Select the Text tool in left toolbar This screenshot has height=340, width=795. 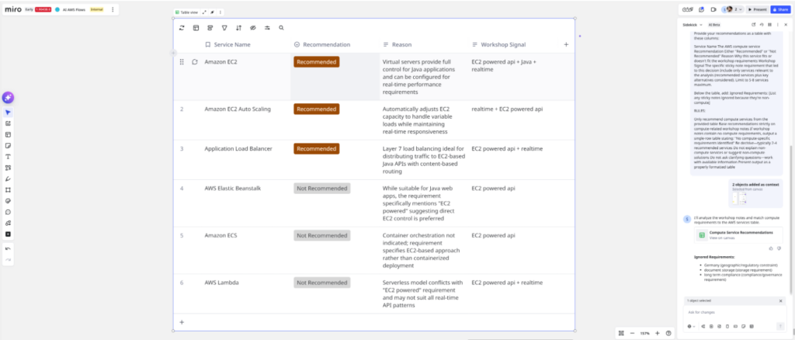click(x=8, y=156)
